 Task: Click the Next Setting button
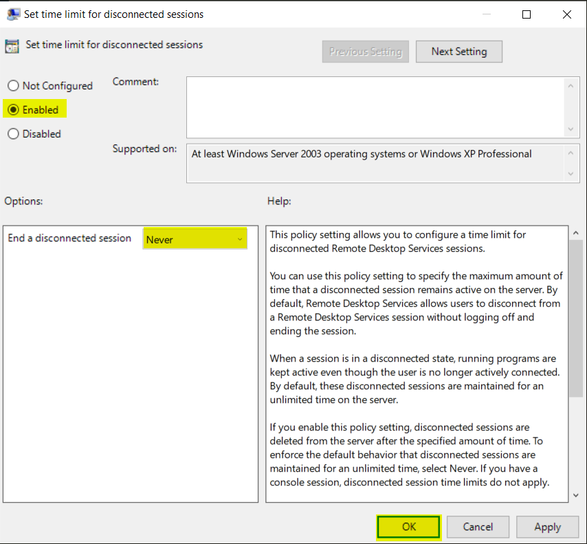[458, 51]
